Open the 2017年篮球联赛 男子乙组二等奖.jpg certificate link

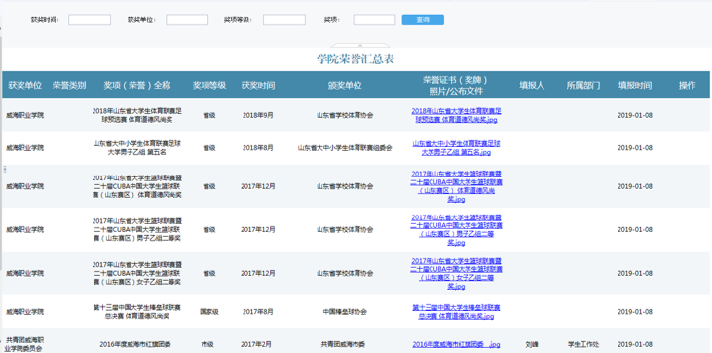(x=456, y=230)
